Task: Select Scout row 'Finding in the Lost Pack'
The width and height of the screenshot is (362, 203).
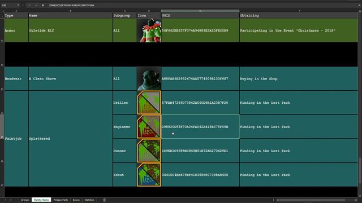Action: pyautogui.click(x=299, y=175)
